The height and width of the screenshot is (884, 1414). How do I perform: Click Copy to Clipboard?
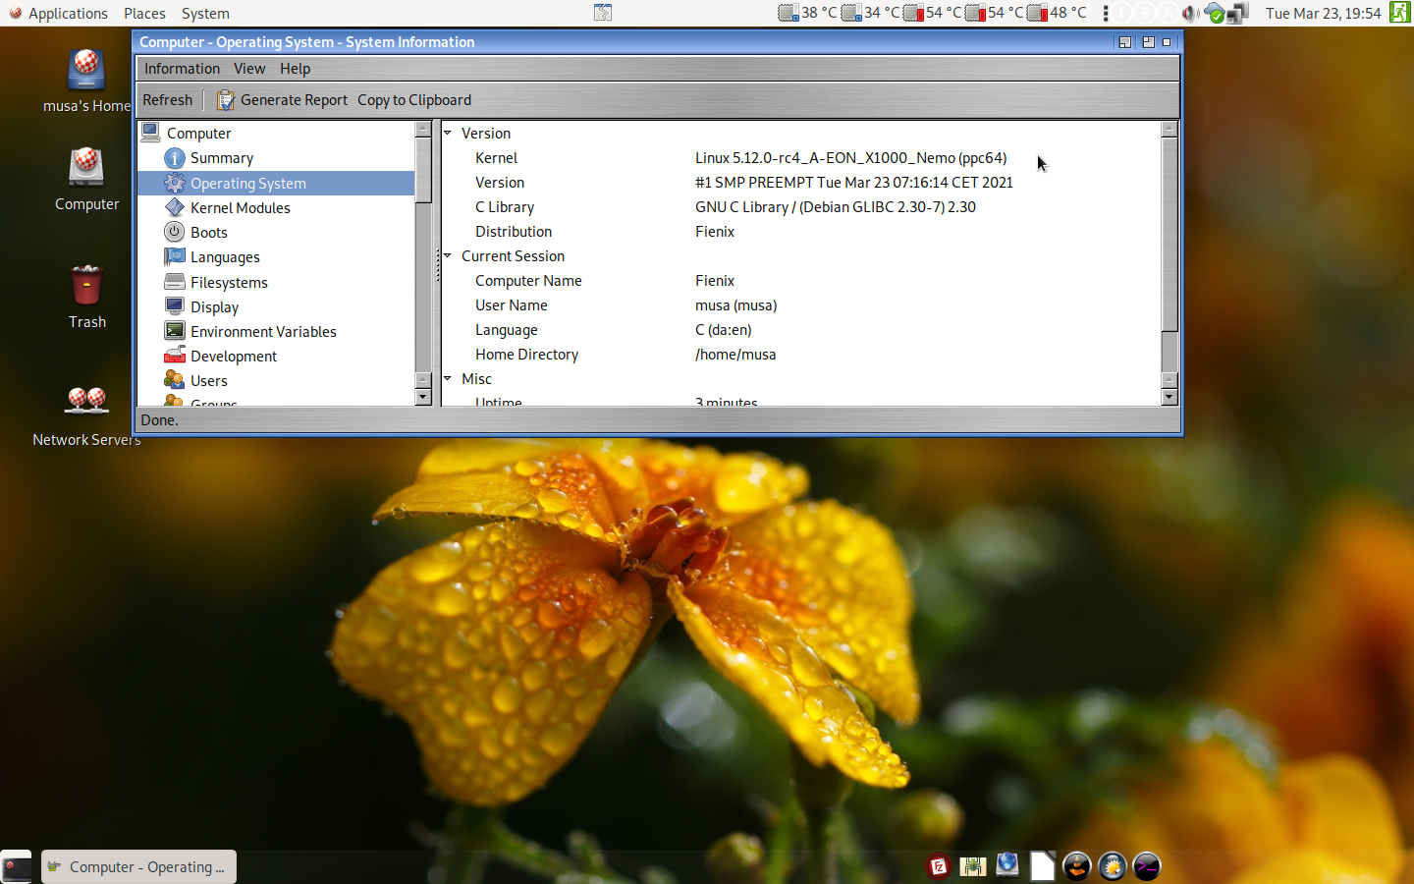tap(413, 100)
